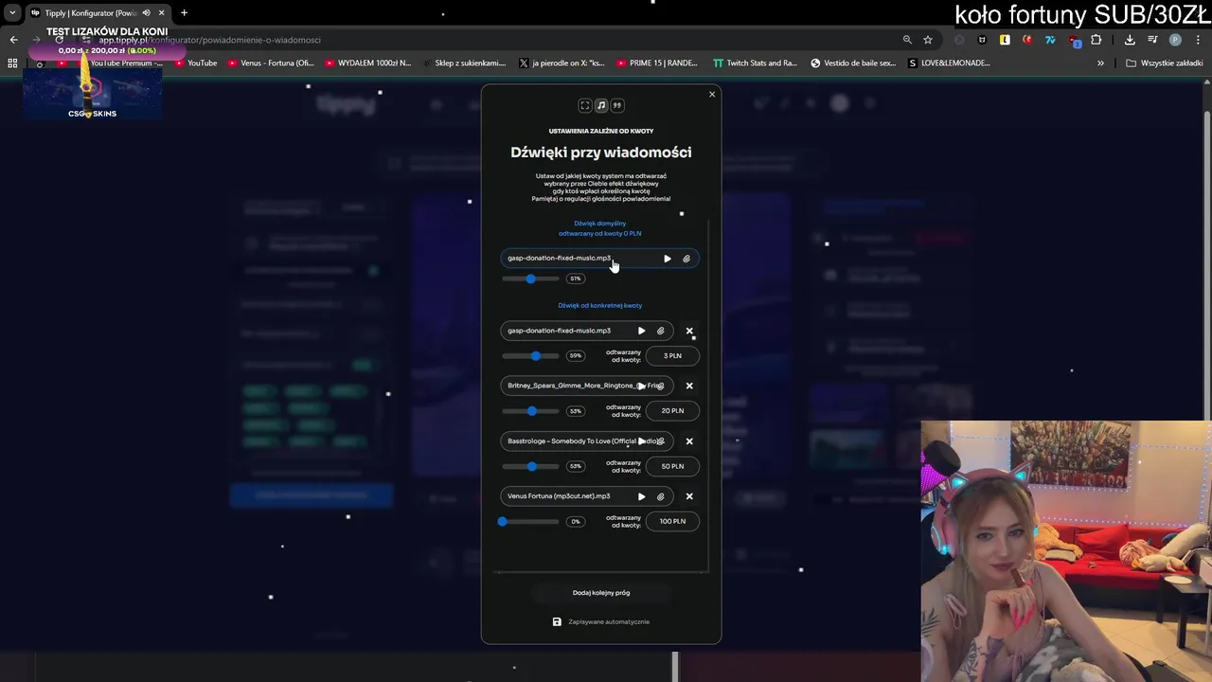Play the default gasp-donation-fixed-music.mp3 sound
The image size is (1212, 682).
point(668,259)
